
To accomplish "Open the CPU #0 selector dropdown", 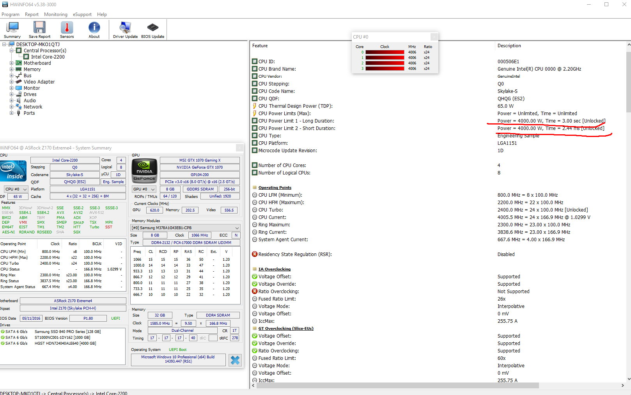I will [x=16, y=189].
